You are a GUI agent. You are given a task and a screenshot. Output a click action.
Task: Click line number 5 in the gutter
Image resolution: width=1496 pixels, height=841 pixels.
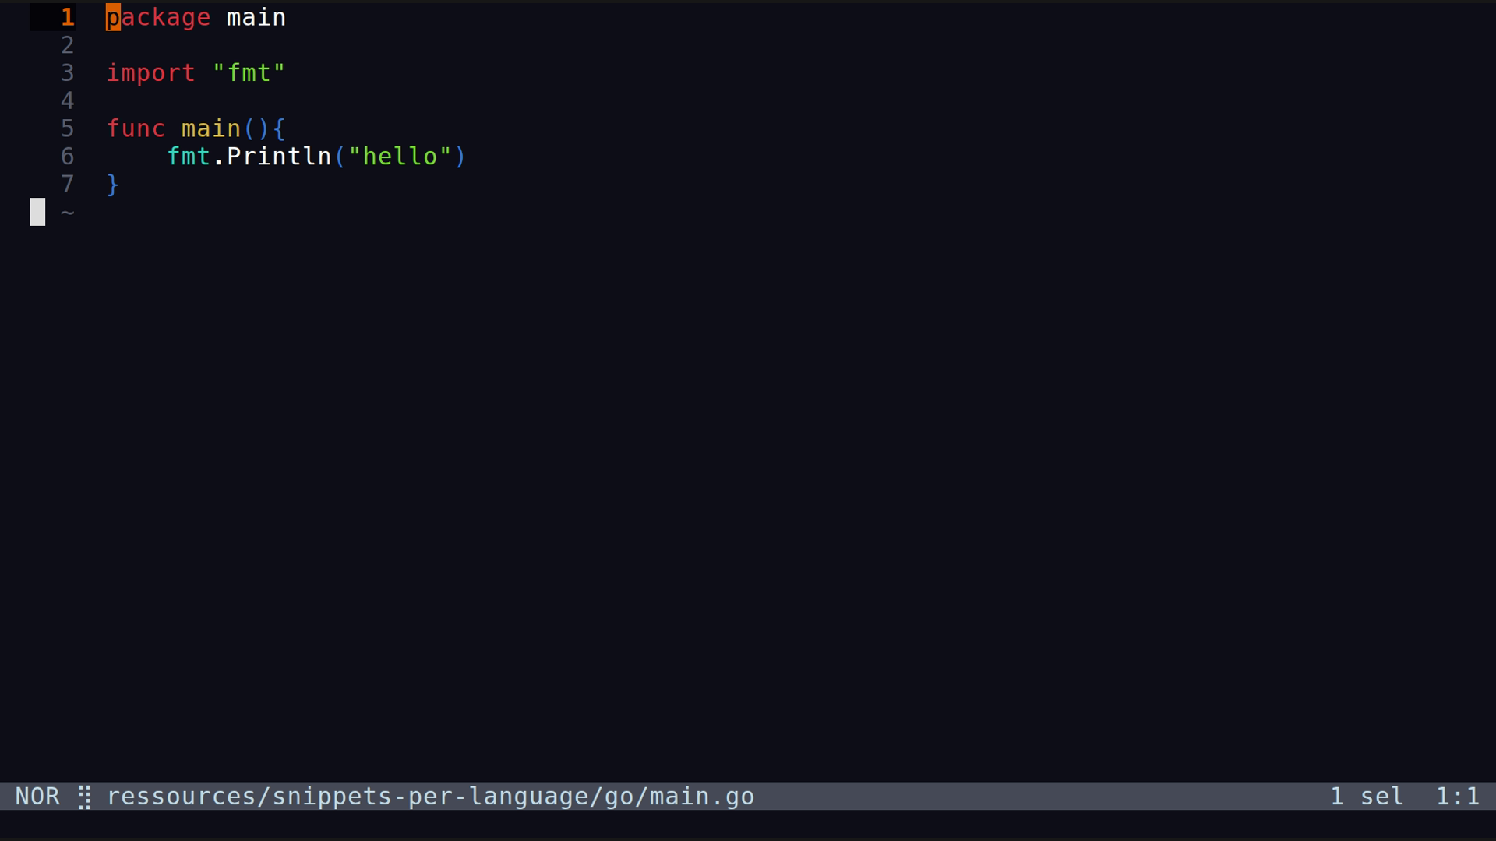coord(68,128)
